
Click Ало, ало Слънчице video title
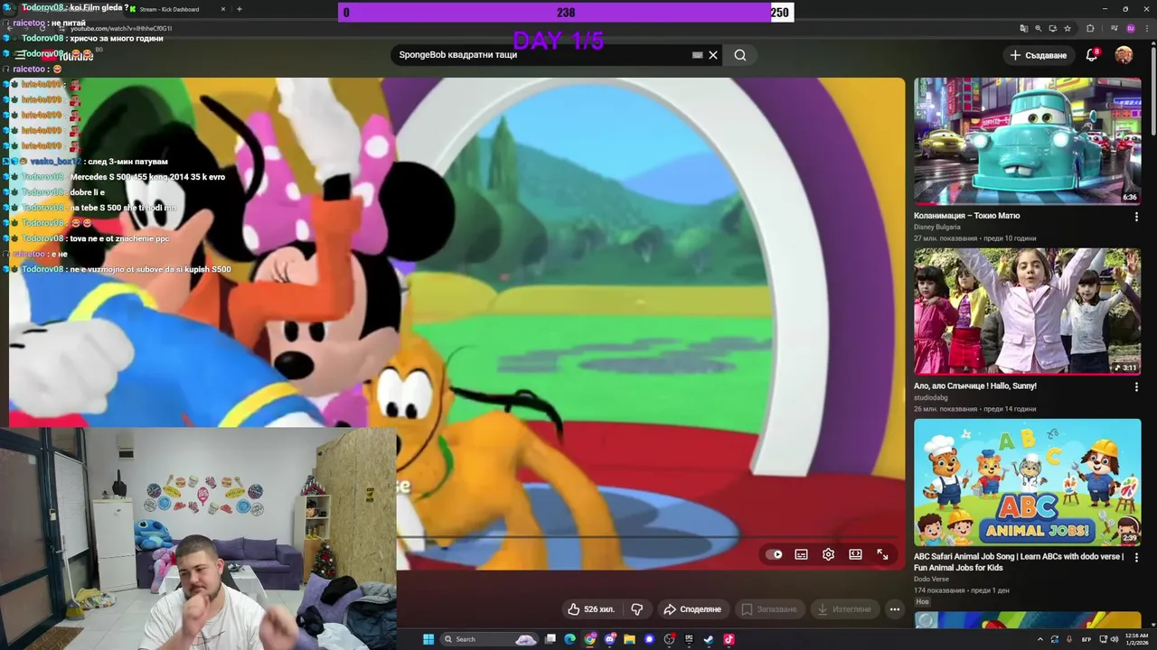pyautogui.click(x=974, y=386)
